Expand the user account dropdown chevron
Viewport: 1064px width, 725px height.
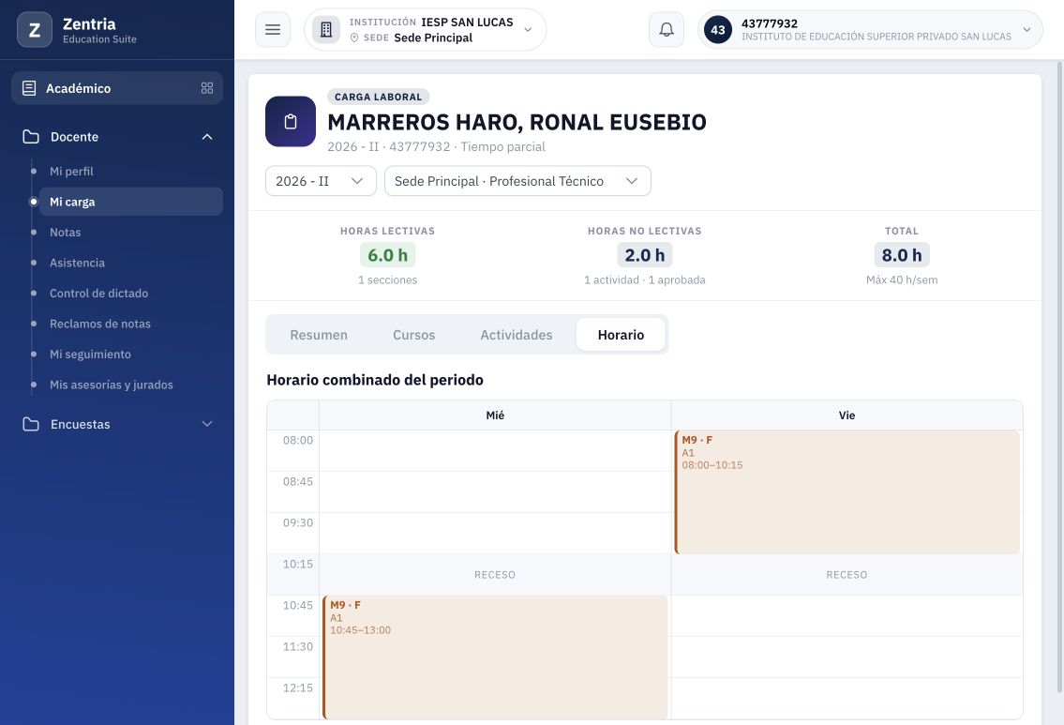(1027, 30)
